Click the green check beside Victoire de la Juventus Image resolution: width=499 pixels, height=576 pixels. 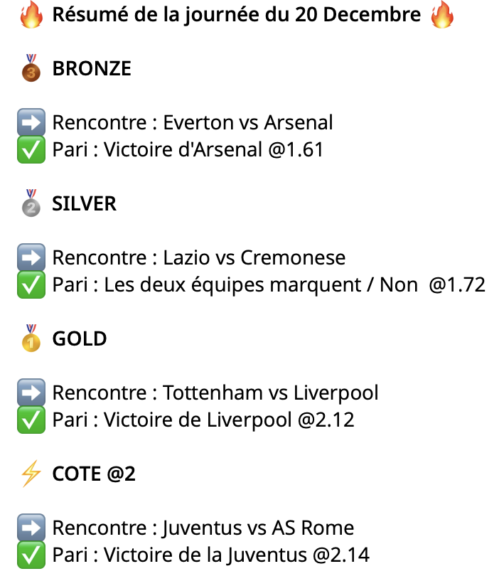[x=31, y=555]
